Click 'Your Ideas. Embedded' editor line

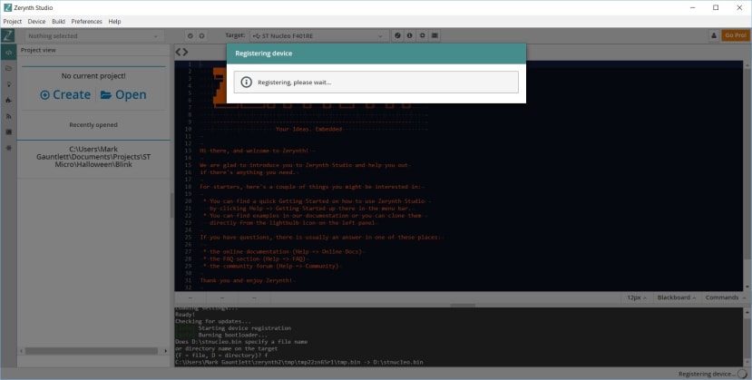tap(308, 130)
